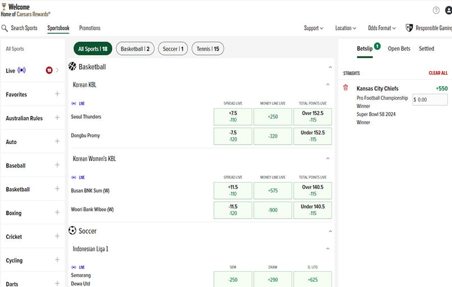The width and height of the screenshot is (452, 287).
Task: Switch to Open Bets tab
Action: click(x=399, y=49)
